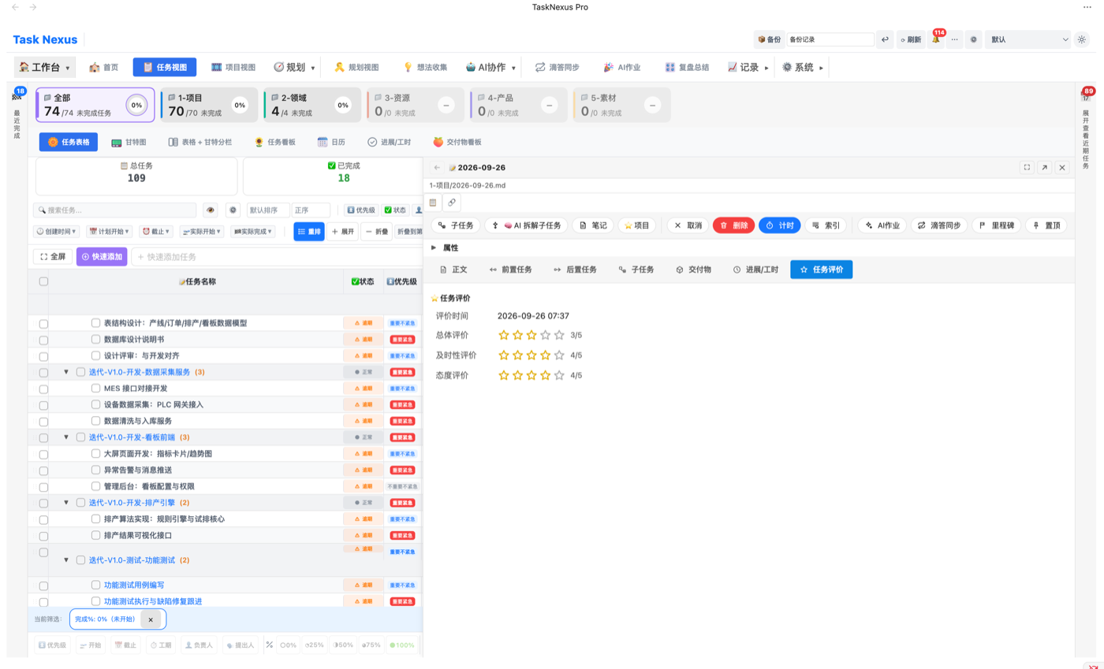The width and height of the screenshot is (1104, 669).
Task: Filter by 负责人 in bottom filter bar
Action: point(199,645)
